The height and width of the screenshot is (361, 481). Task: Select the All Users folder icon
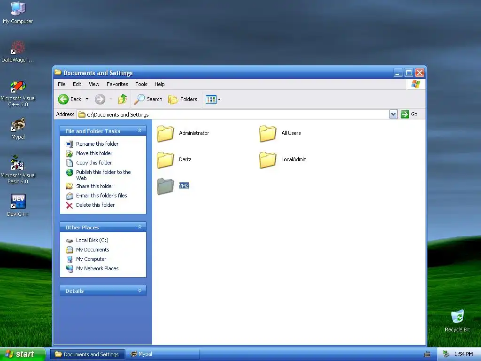[267, 133]
